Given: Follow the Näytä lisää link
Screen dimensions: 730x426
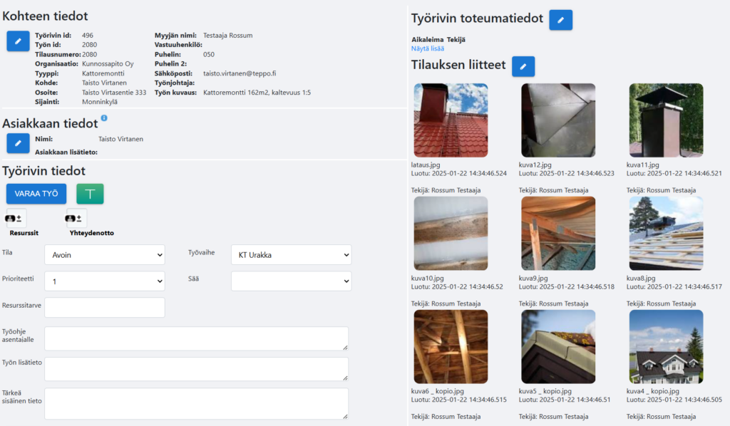Looking at the screenshot, I should click(x=428, y=48).
